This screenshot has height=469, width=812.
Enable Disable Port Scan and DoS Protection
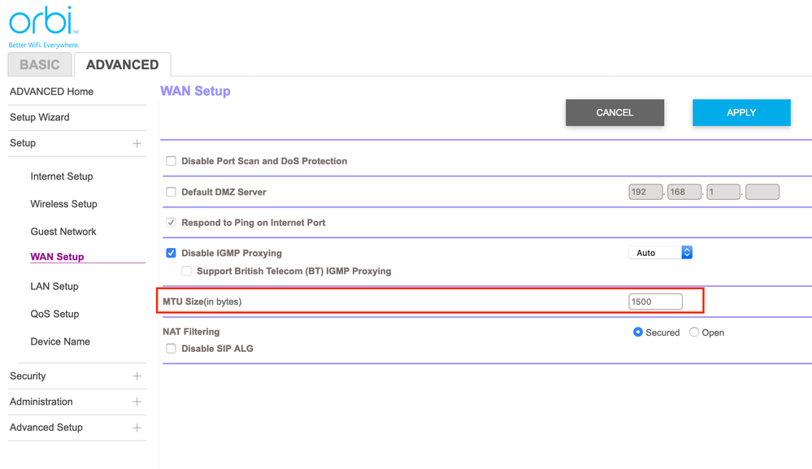(171, 161)
